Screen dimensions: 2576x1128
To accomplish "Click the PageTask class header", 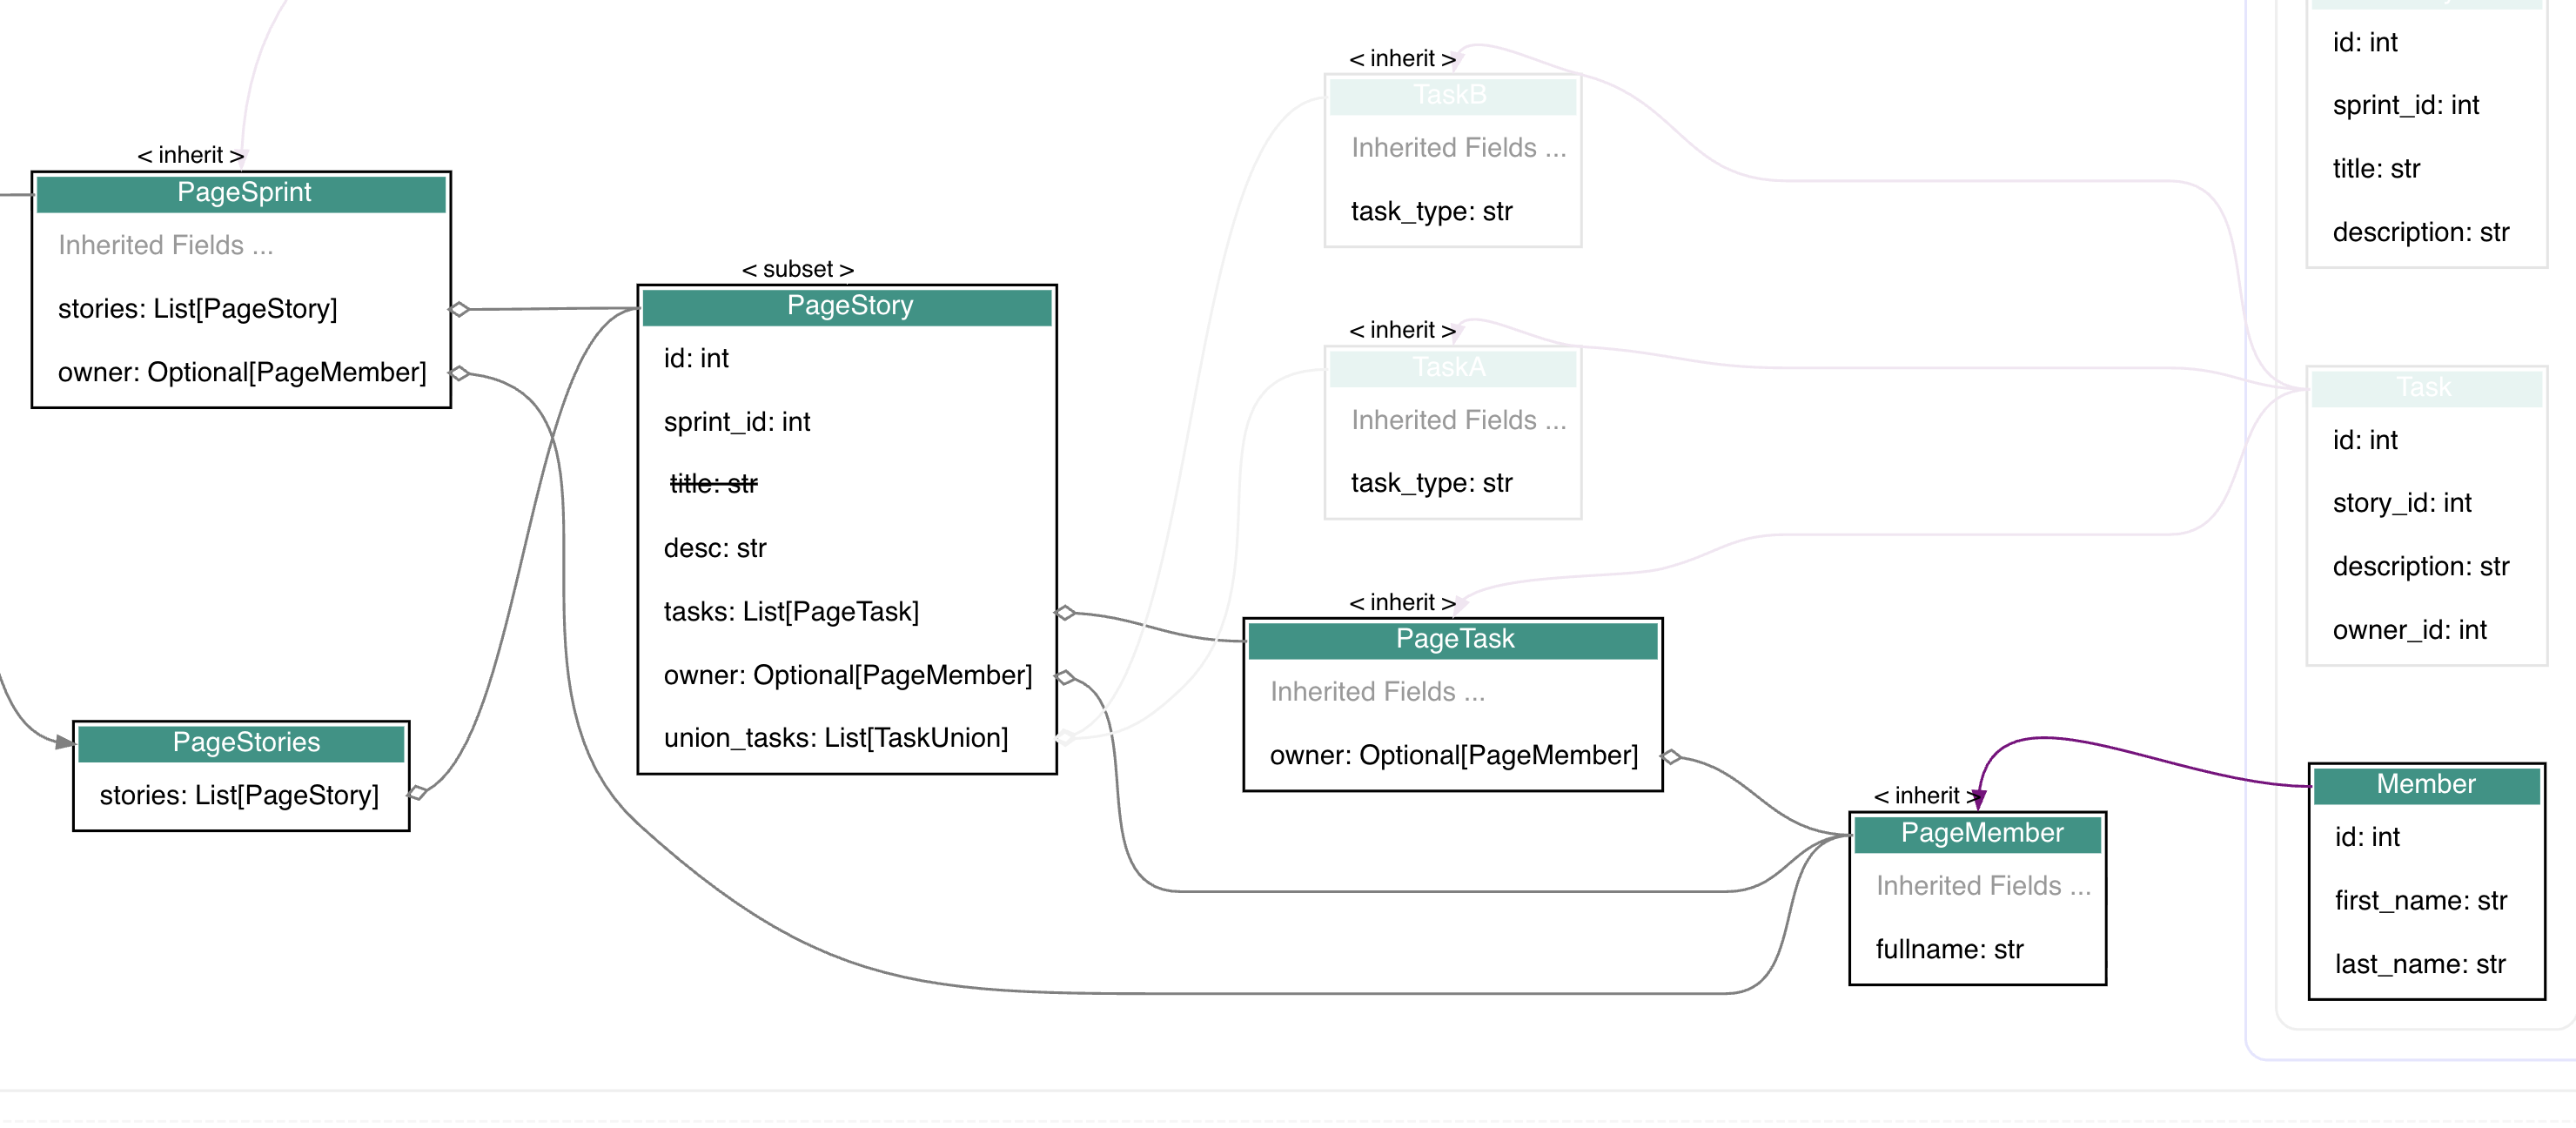I will 1454,638.
